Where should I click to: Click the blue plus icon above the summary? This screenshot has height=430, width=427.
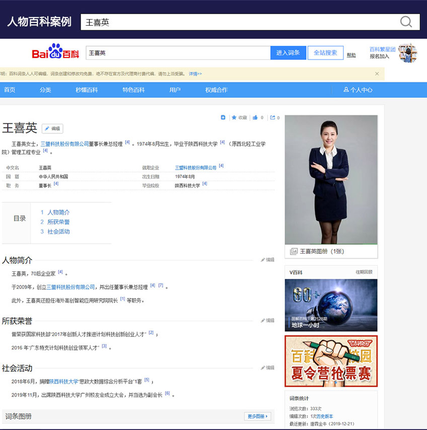pyautogui.click(x=223, y=117)
